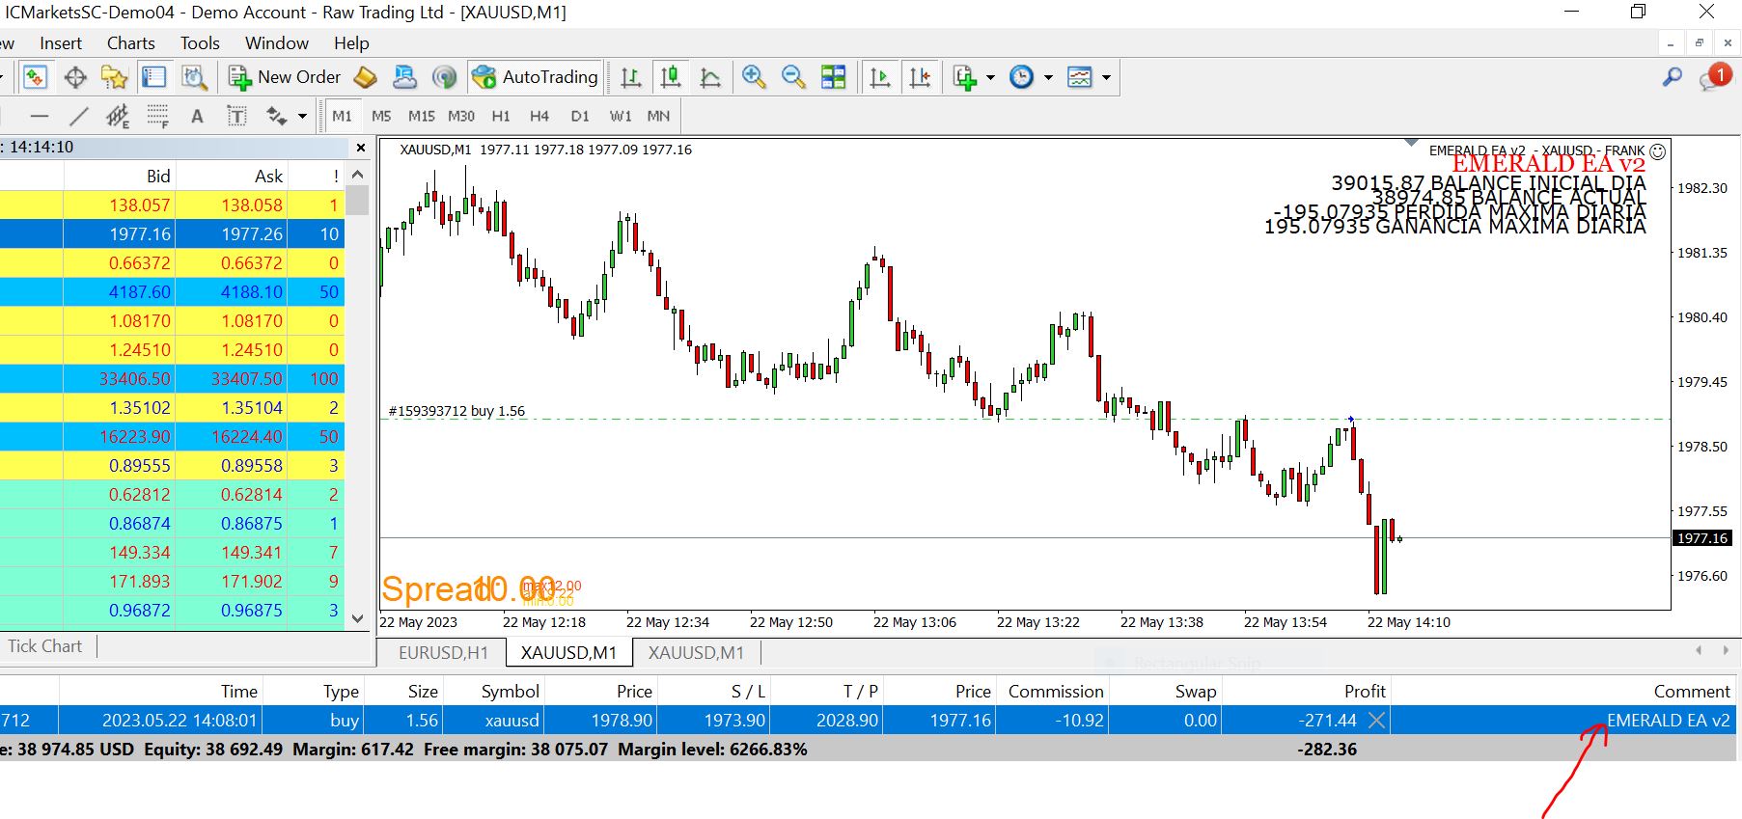
Task: Open the Tile Windows layout icon
Action: (x=833, y=77)
